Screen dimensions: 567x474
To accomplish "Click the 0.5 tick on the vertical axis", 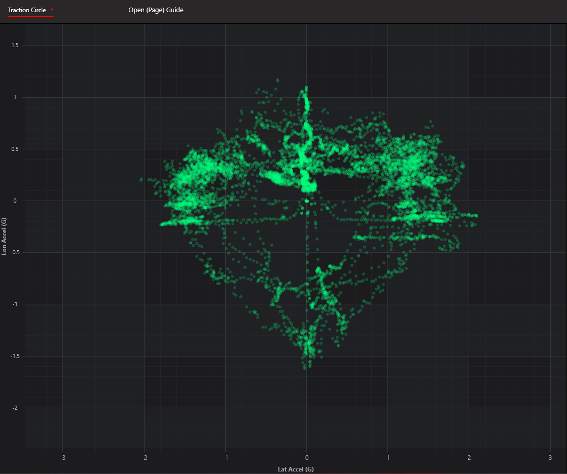I will [15, 149].
